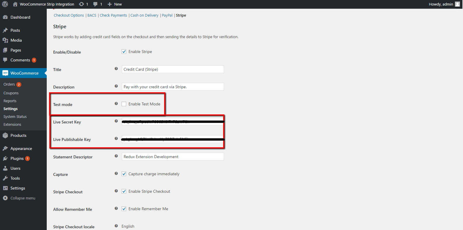463x230 pixels.
Task: Click help tip icon beside Test mode
Action: tap(116, 104)
